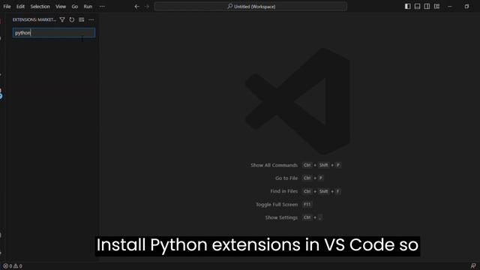
Task: Go forward with the right arrow
Action: click(147, 7)
